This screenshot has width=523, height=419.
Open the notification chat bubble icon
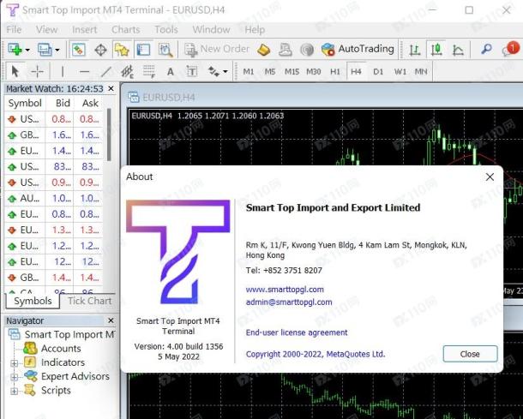[510, 50]
